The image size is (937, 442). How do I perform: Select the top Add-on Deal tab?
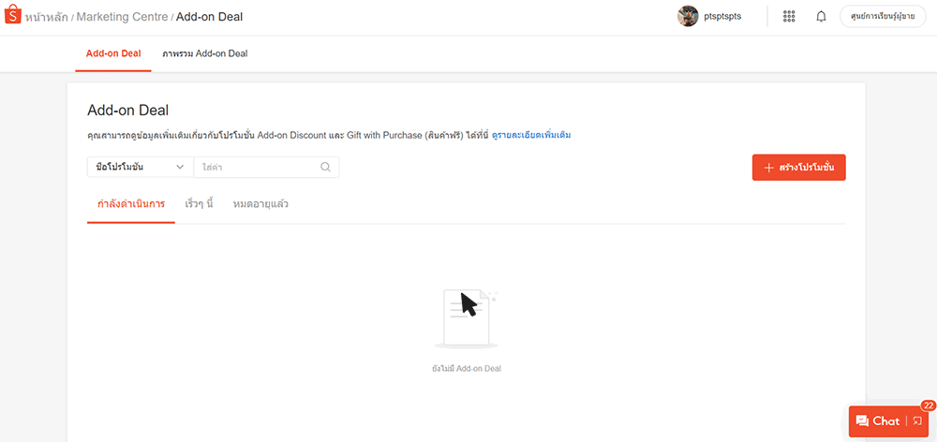pyautogui.click(x=113, y=53)
